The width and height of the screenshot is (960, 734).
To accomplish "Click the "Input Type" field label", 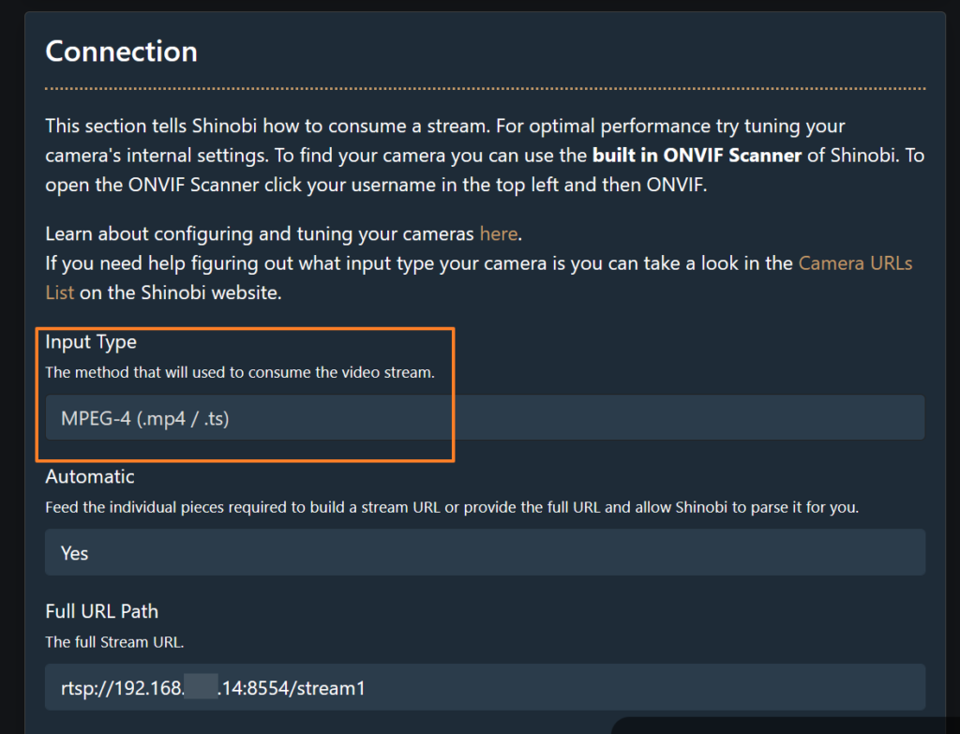I will click(x=91, y=343).
